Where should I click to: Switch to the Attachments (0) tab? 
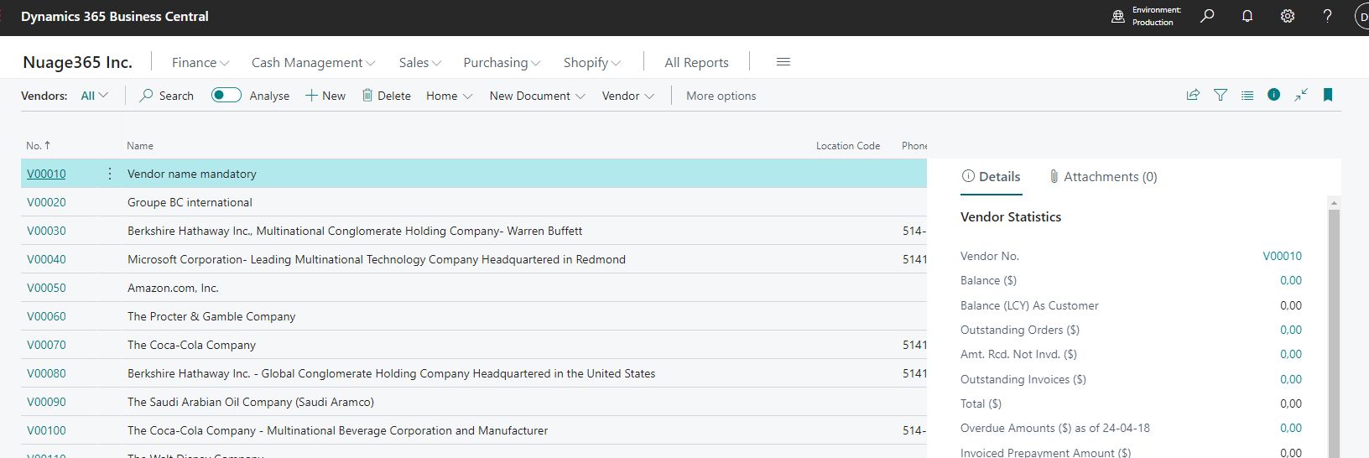(1102, 177)
